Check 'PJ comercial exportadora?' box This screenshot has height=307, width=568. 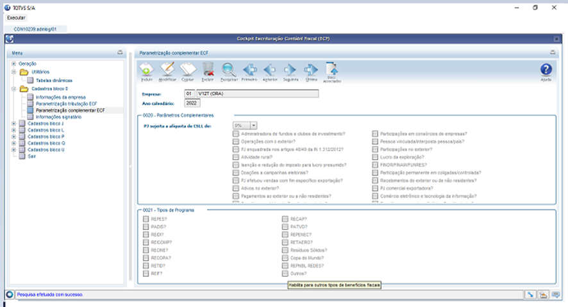[x=375, y=188]
